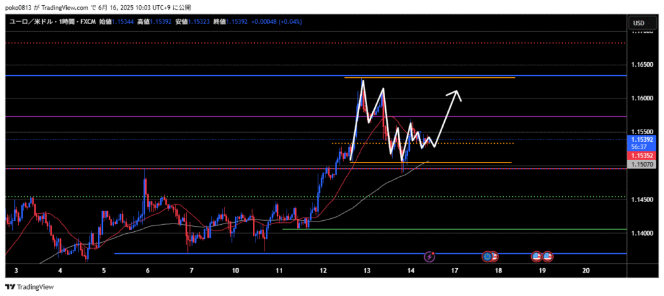Click the US flag icon beside the EU flag
664x296 pixels.
(493, 257)
